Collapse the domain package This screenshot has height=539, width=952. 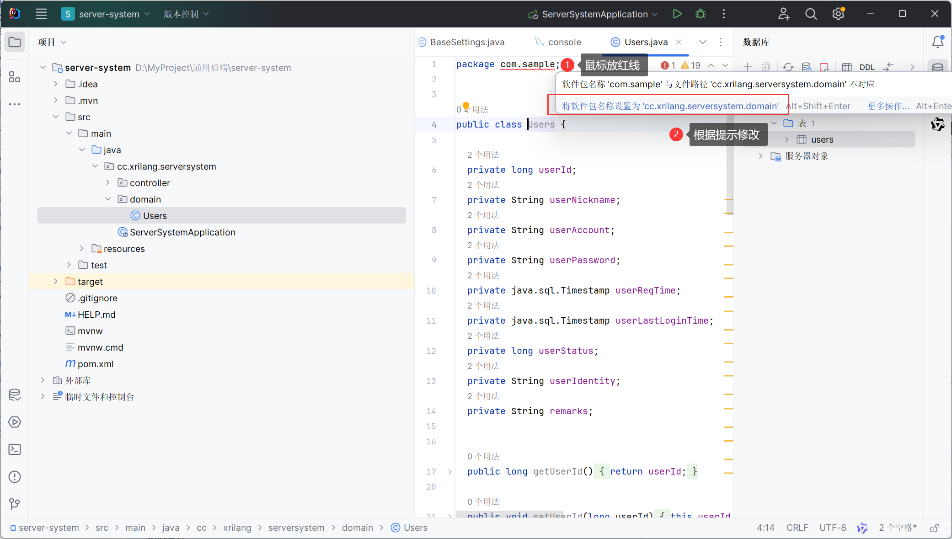pos(108,199)
